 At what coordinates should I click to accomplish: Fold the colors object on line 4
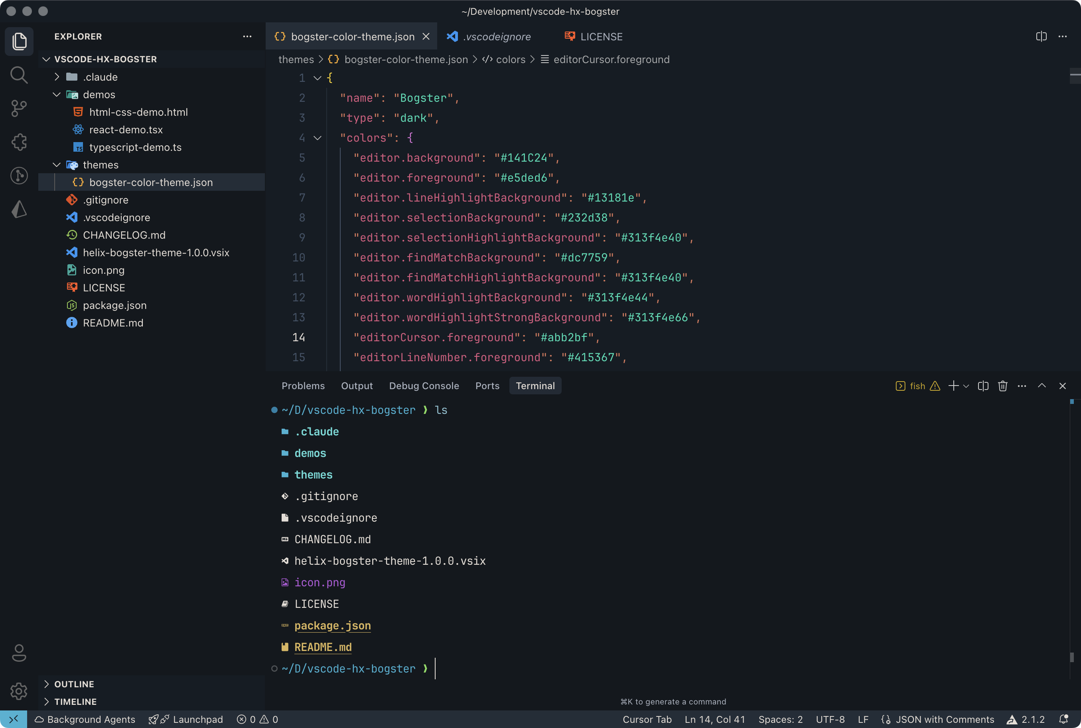(x=318, y=138)
